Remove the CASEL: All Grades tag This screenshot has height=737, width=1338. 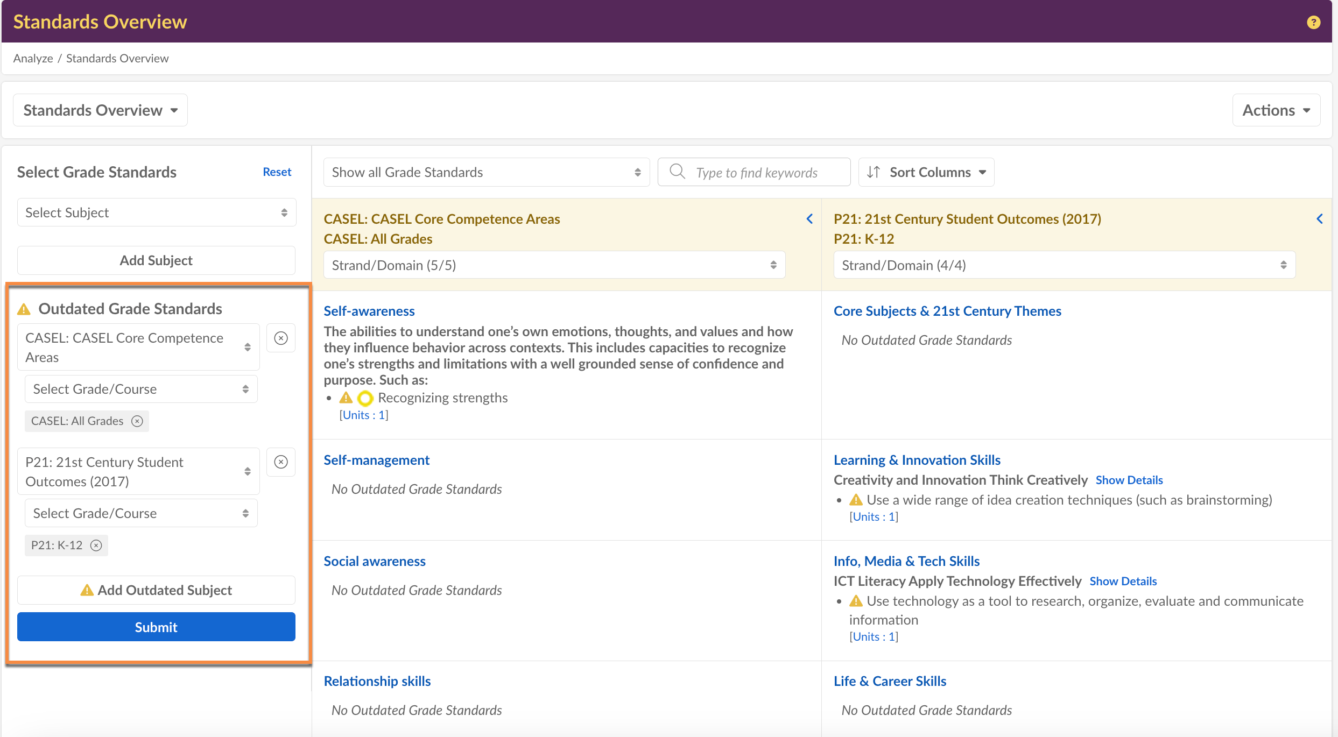pyautogui.click(x=137, y=421)
